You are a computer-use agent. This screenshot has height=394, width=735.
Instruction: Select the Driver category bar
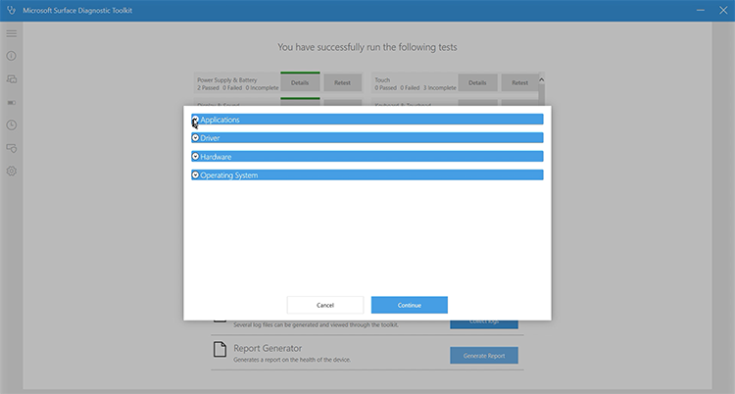point(367,138)
